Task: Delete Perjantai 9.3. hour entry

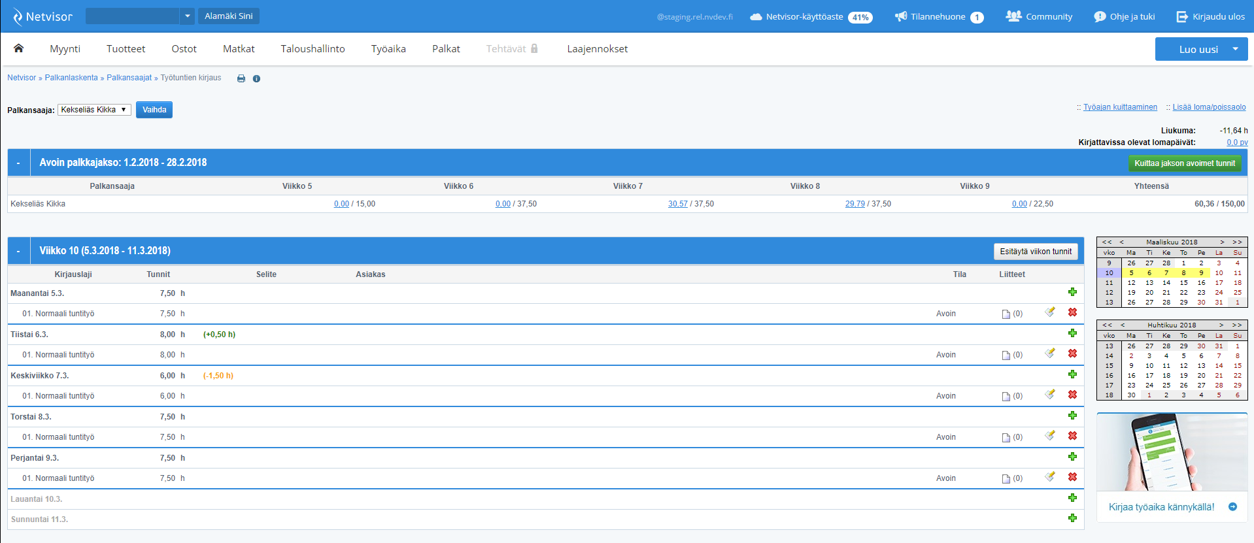Action: [x=1072, y=477]
